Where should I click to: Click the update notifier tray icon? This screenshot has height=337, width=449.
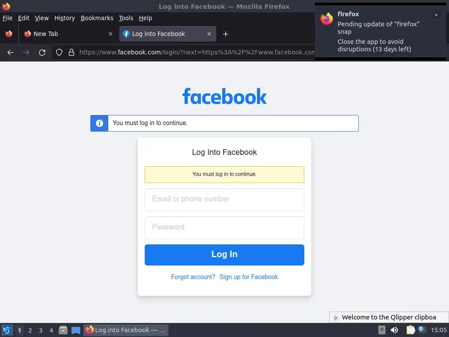pos(422,330)
